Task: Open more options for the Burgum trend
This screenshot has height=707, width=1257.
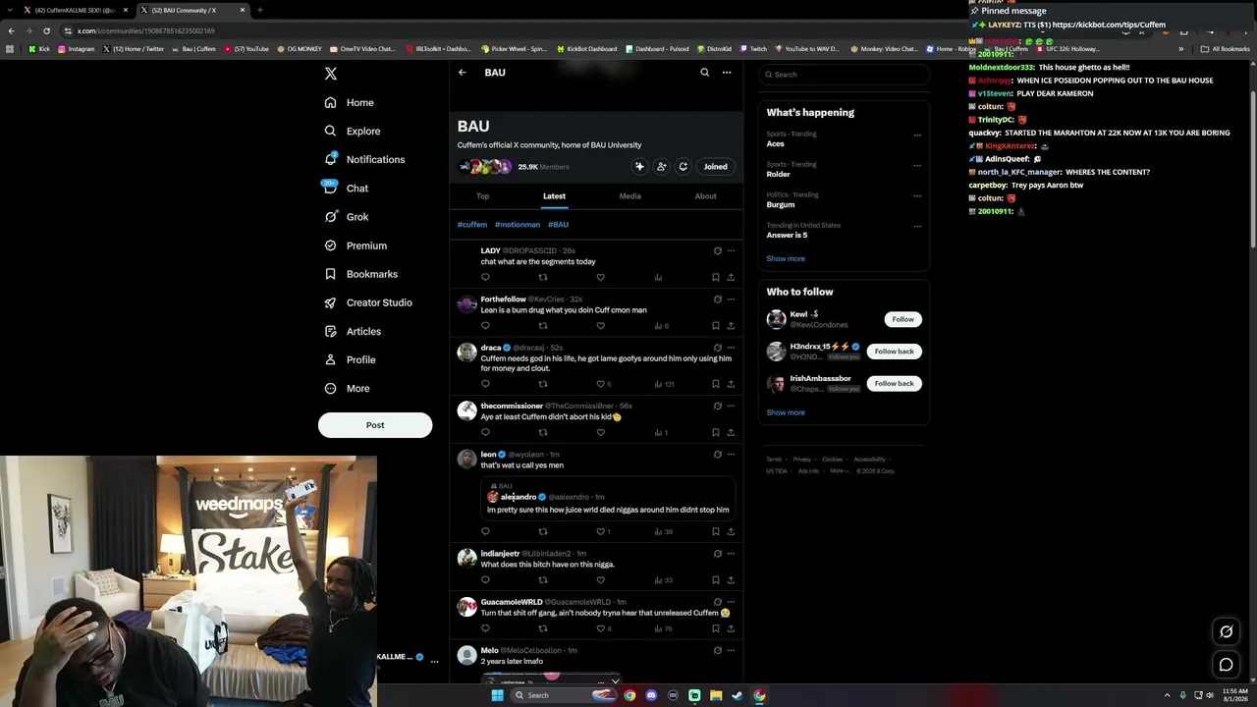Action: [x=917, y=196]
